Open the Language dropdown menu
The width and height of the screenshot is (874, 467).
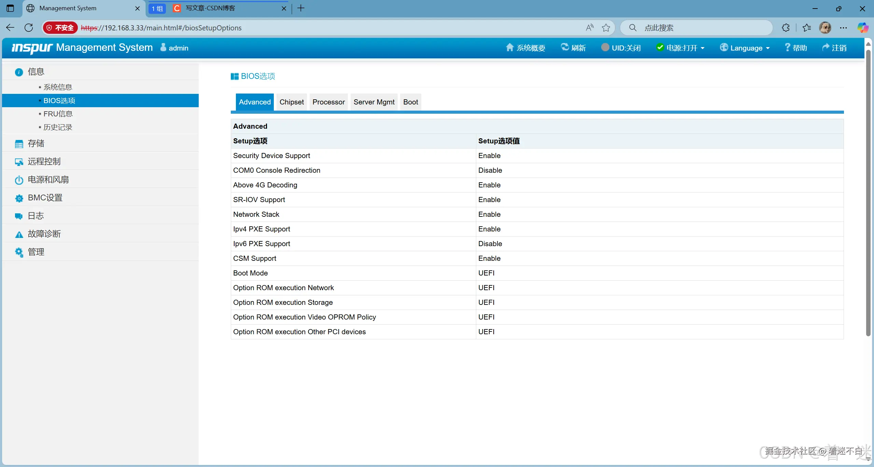(x=745, y=48)
